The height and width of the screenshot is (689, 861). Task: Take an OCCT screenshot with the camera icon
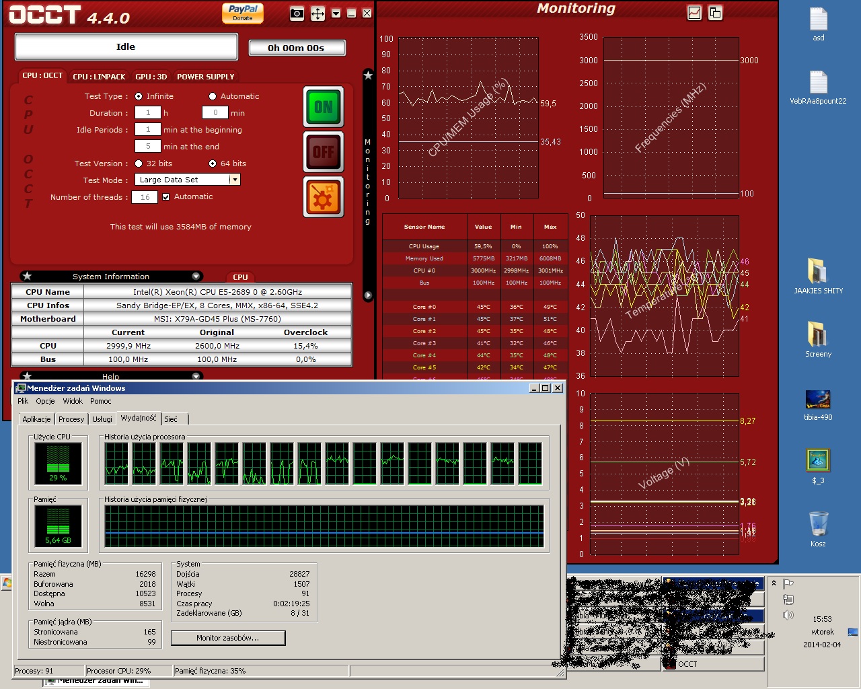click(297, 13)
